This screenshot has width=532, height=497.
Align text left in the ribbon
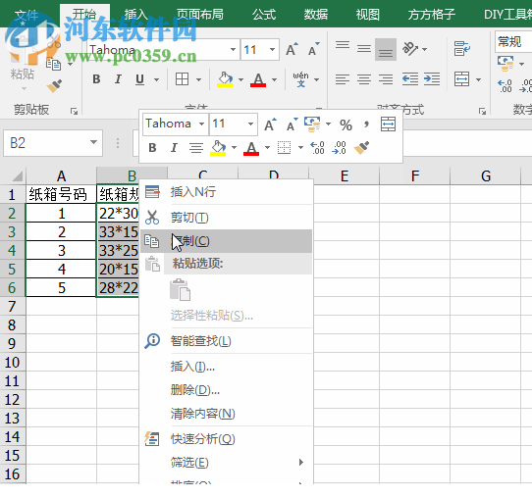(x=343, y=79)
